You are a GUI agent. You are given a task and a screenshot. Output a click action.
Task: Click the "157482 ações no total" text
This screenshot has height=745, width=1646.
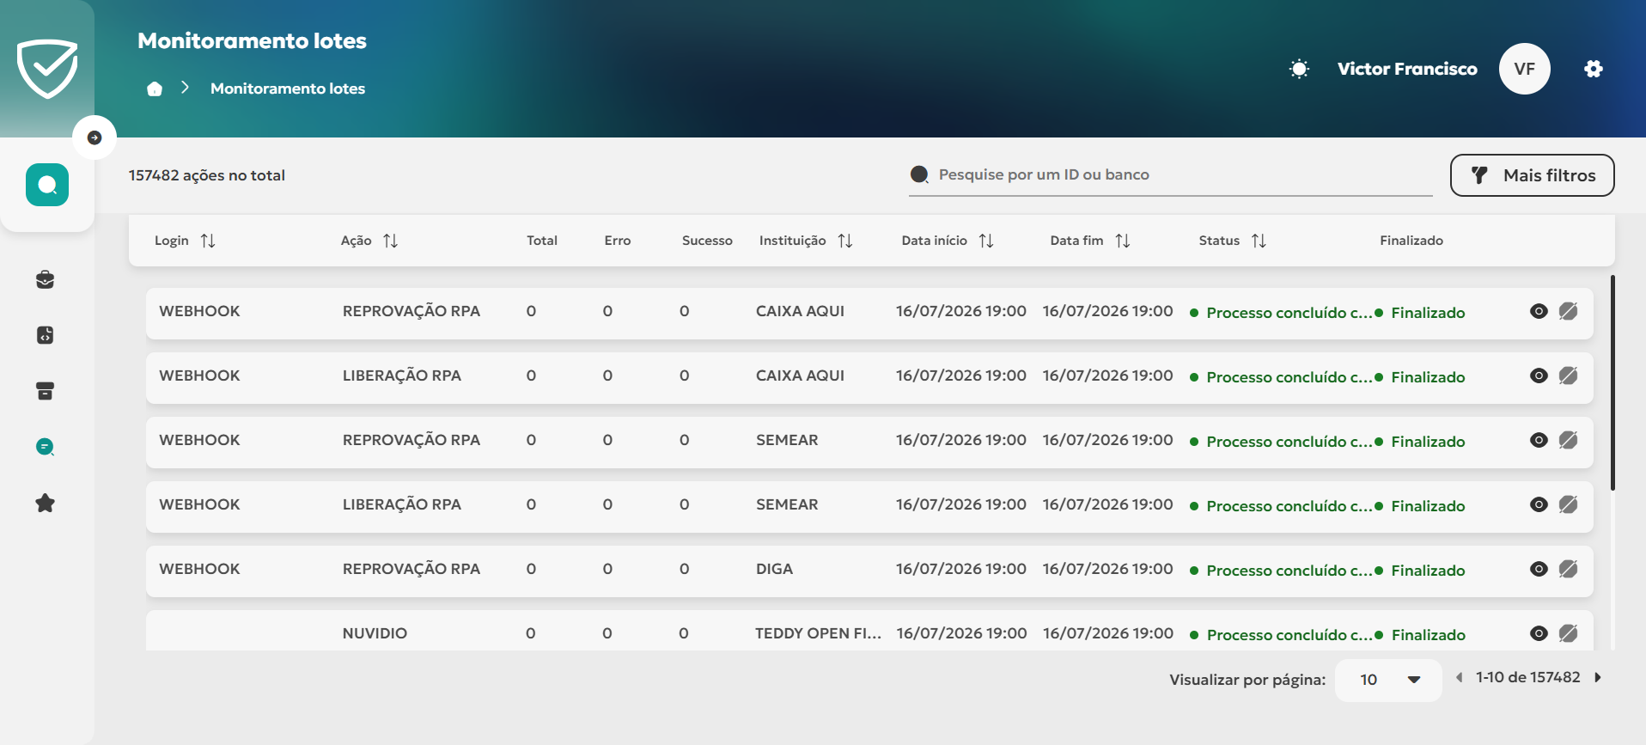(x=207, y=175)
